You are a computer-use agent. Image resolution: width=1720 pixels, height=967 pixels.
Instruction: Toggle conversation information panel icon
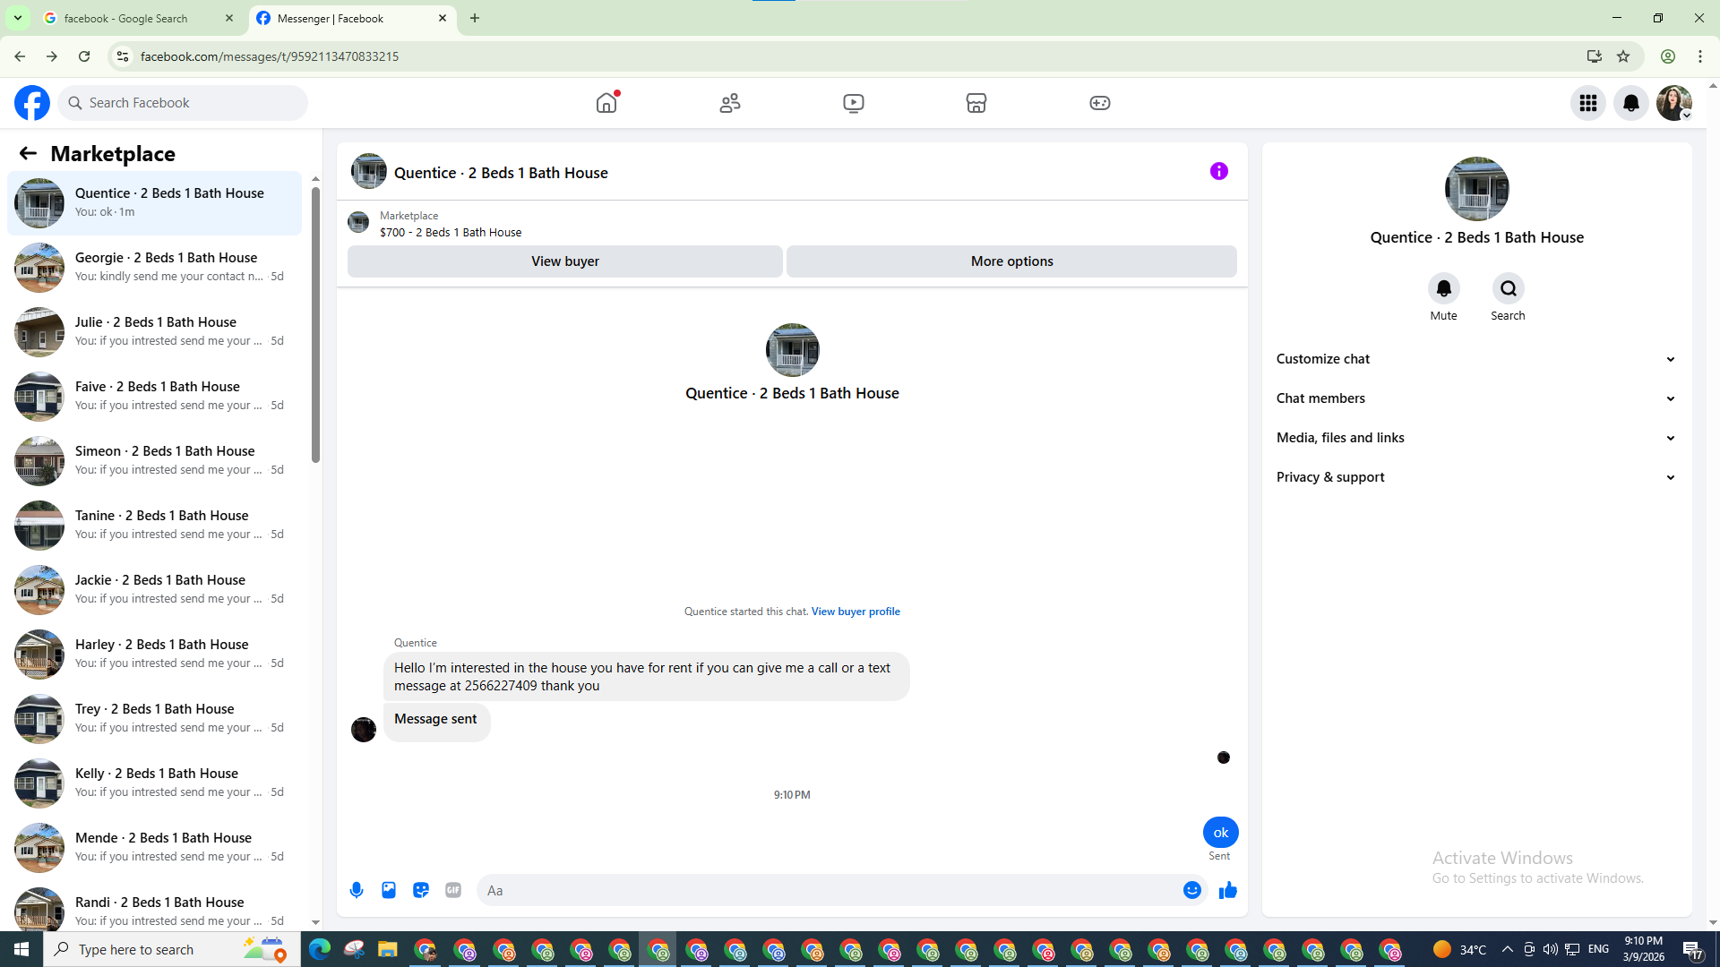[1218, 171]
